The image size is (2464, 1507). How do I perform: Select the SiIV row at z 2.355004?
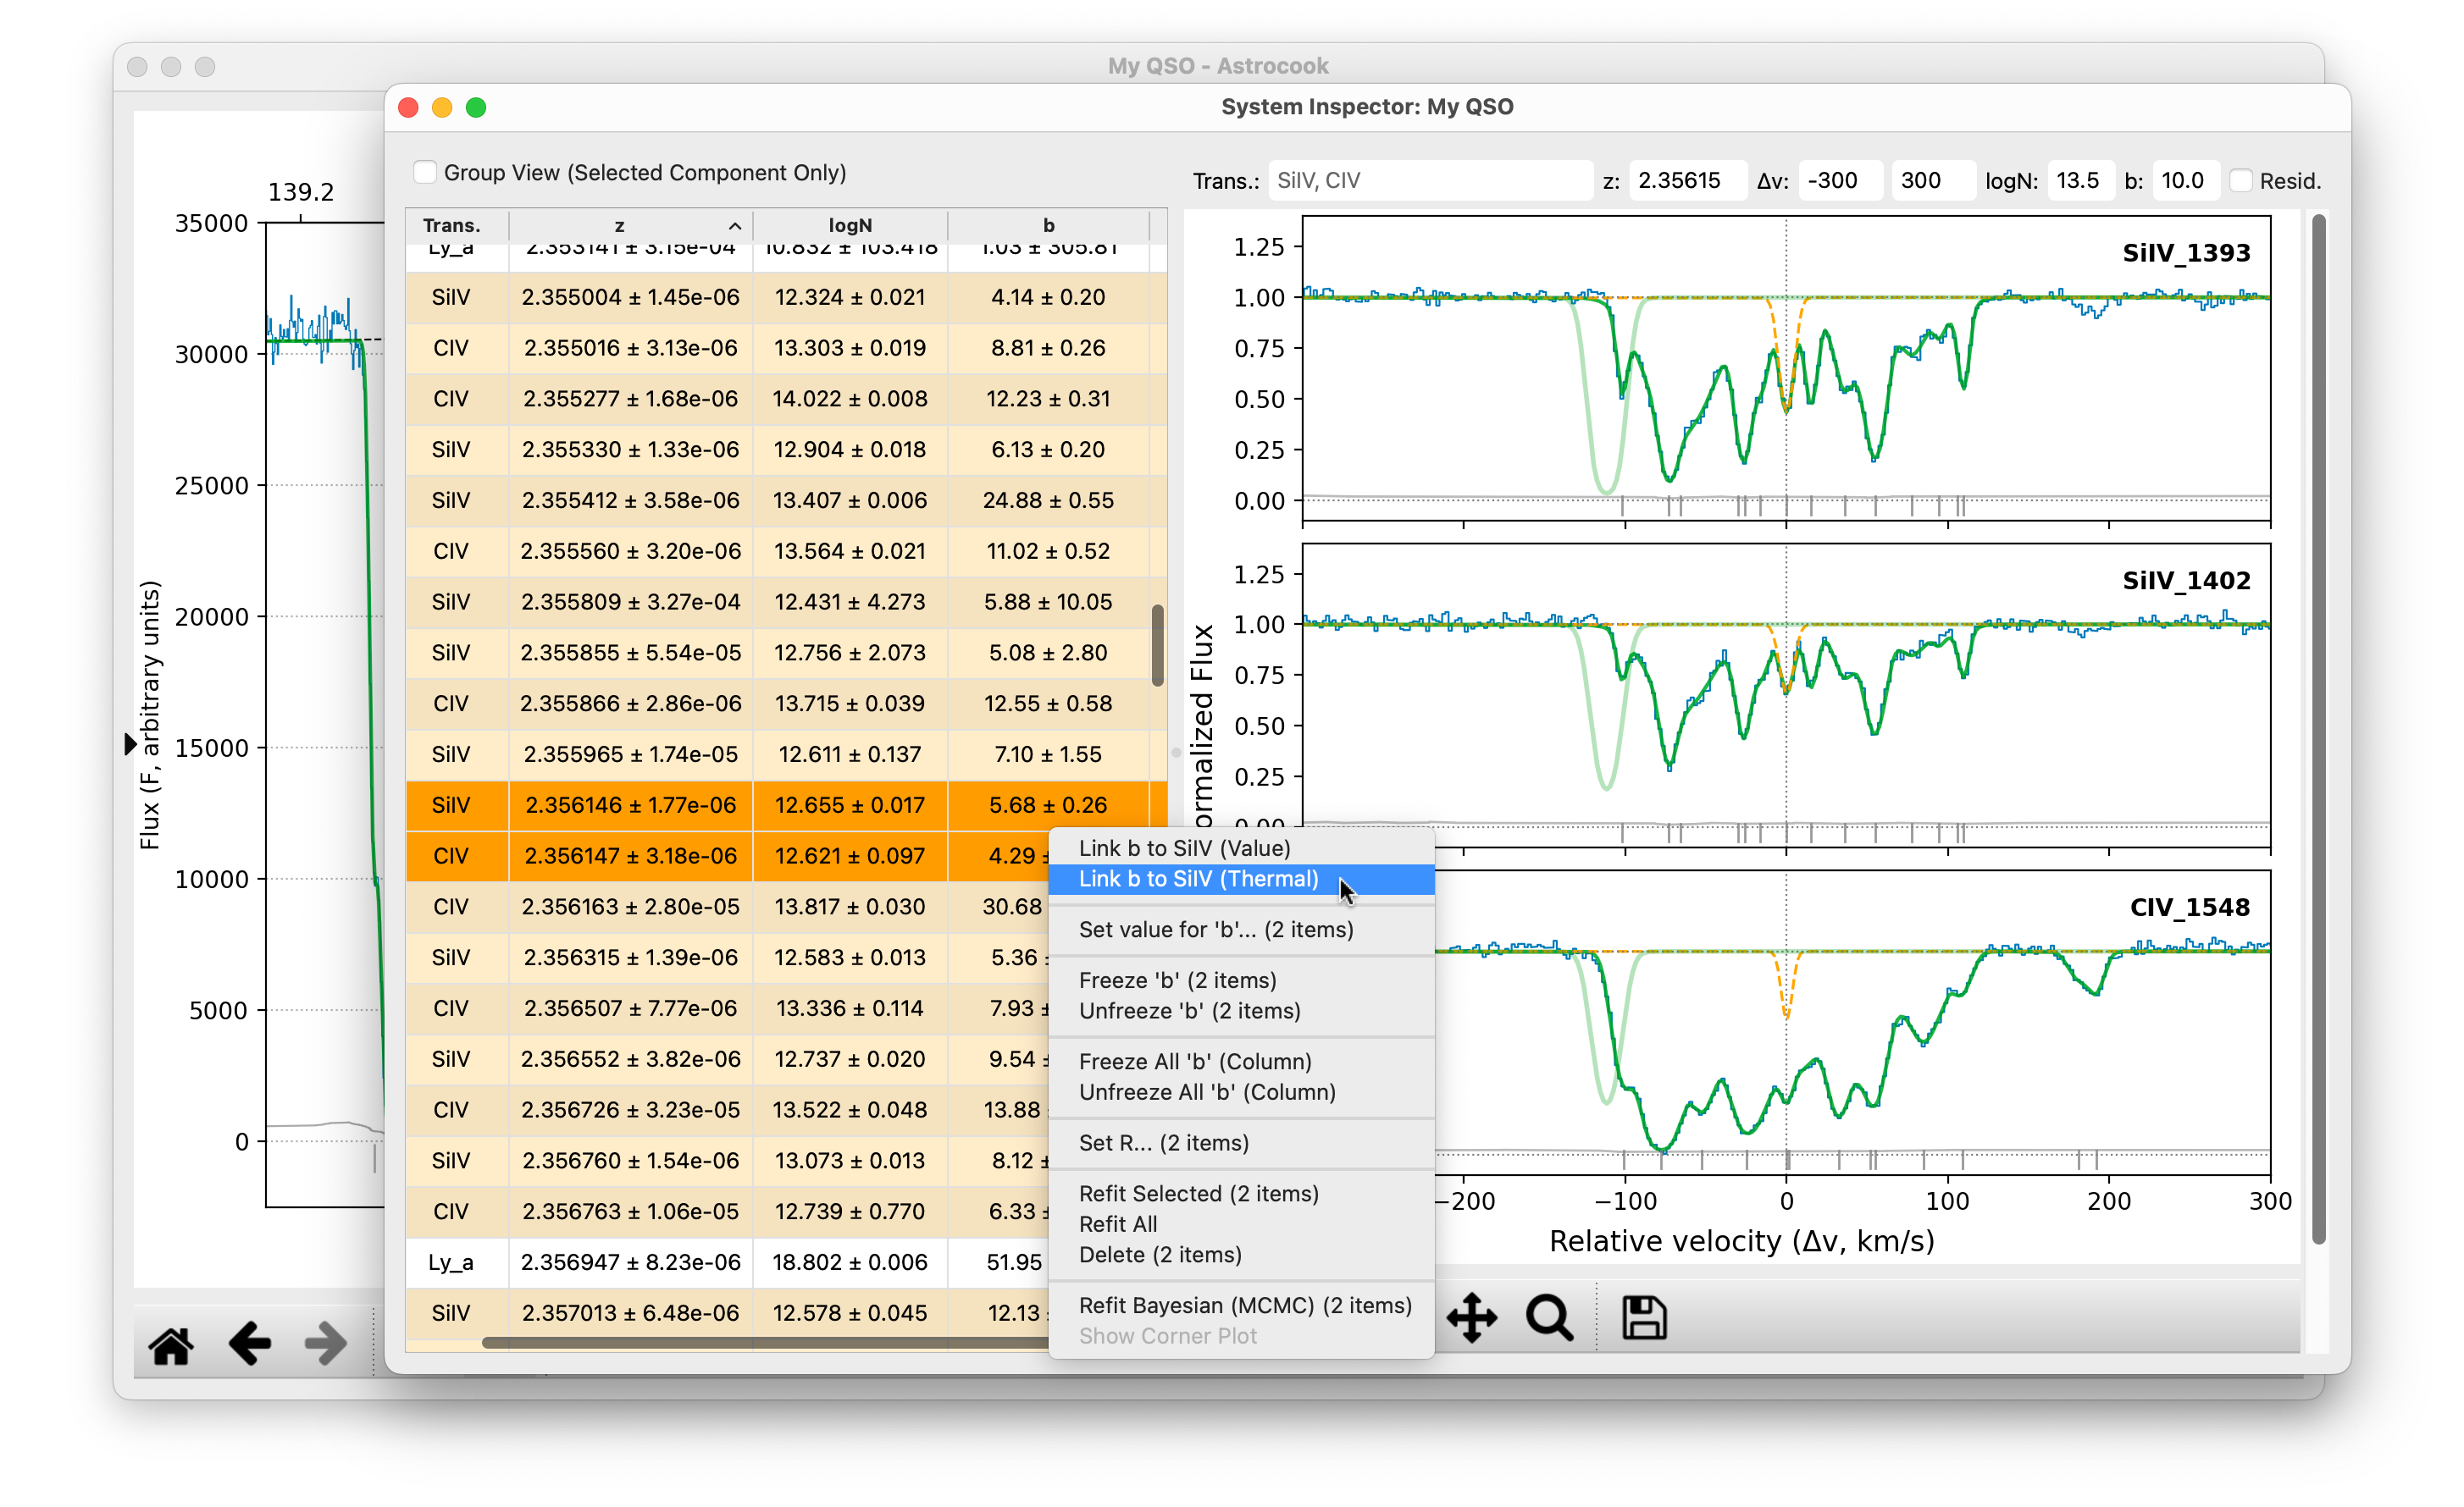tap(785, 298)
